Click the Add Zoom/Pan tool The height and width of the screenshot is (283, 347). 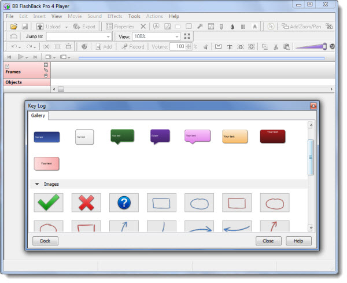click(300, 27)
